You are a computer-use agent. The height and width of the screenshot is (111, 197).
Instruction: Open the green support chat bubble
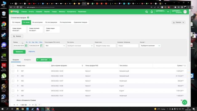tap(185, 102)
